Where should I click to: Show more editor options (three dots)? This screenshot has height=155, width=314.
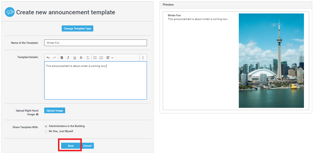point(143,58)
